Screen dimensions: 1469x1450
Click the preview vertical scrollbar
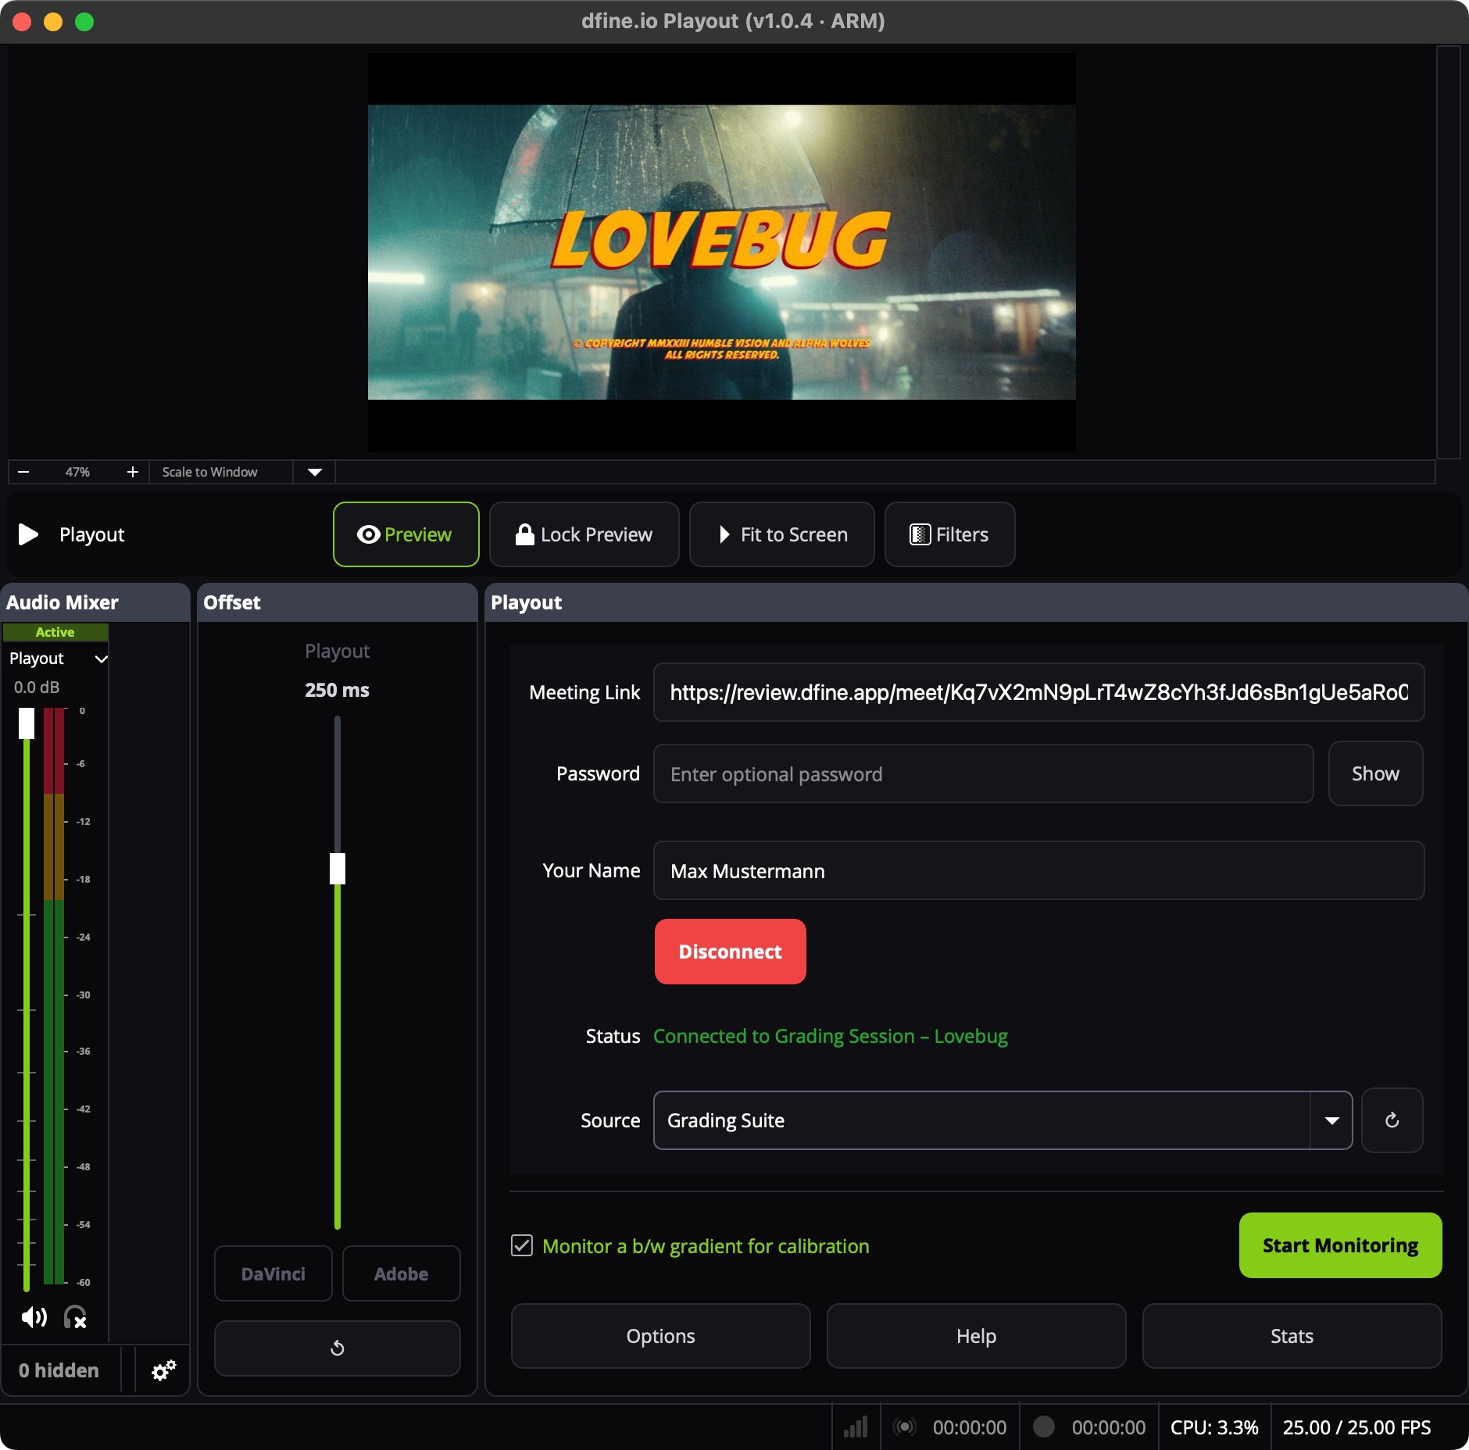pos(1449,252)
